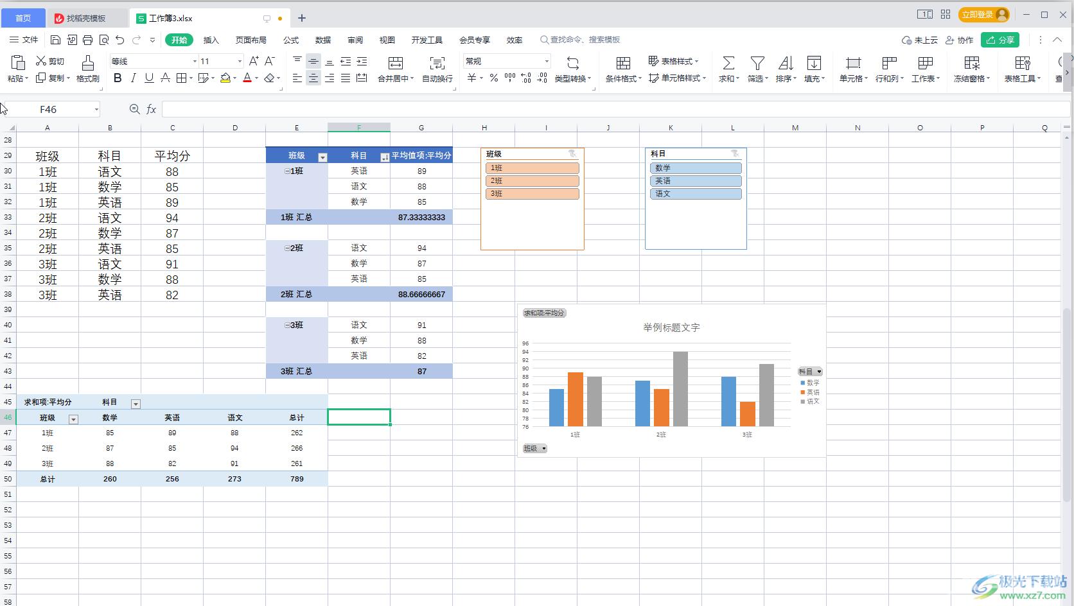Open the number format dropdown
Screen dimensions: 1074x606
[547, 62]
